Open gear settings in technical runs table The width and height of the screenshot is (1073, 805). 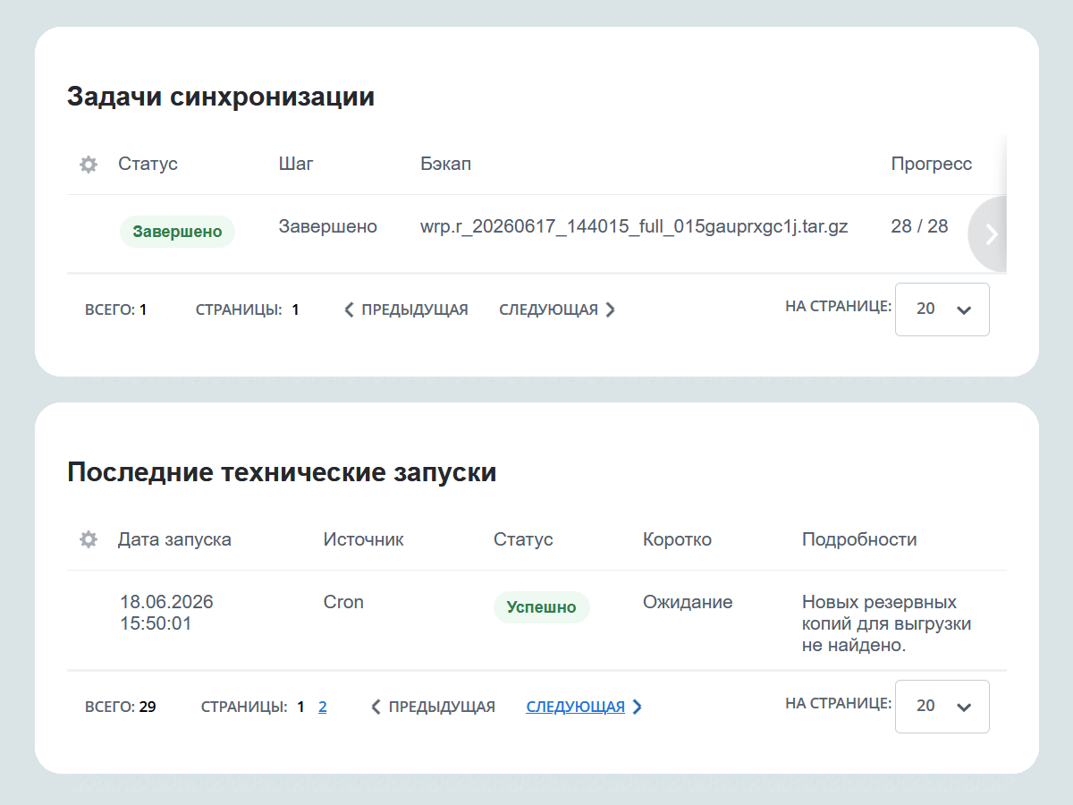(88, 539)
